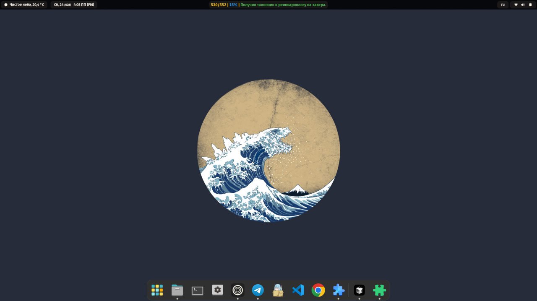Open the blue puzzle piece extensions app
537x301 pixels.
coord(338,290)
